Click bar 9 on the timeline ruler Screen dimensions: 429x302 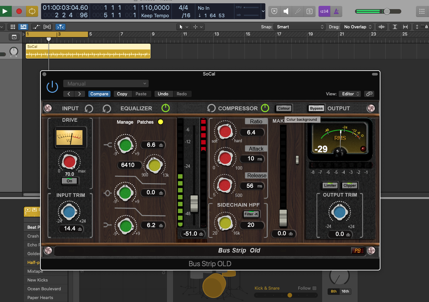153,34
